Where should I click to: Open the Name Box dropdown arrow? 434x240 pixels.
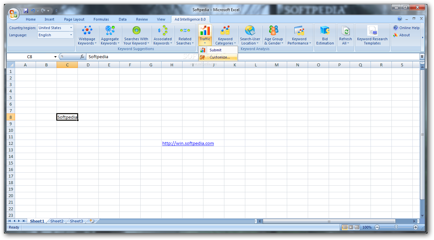click(x=55, y=57)
